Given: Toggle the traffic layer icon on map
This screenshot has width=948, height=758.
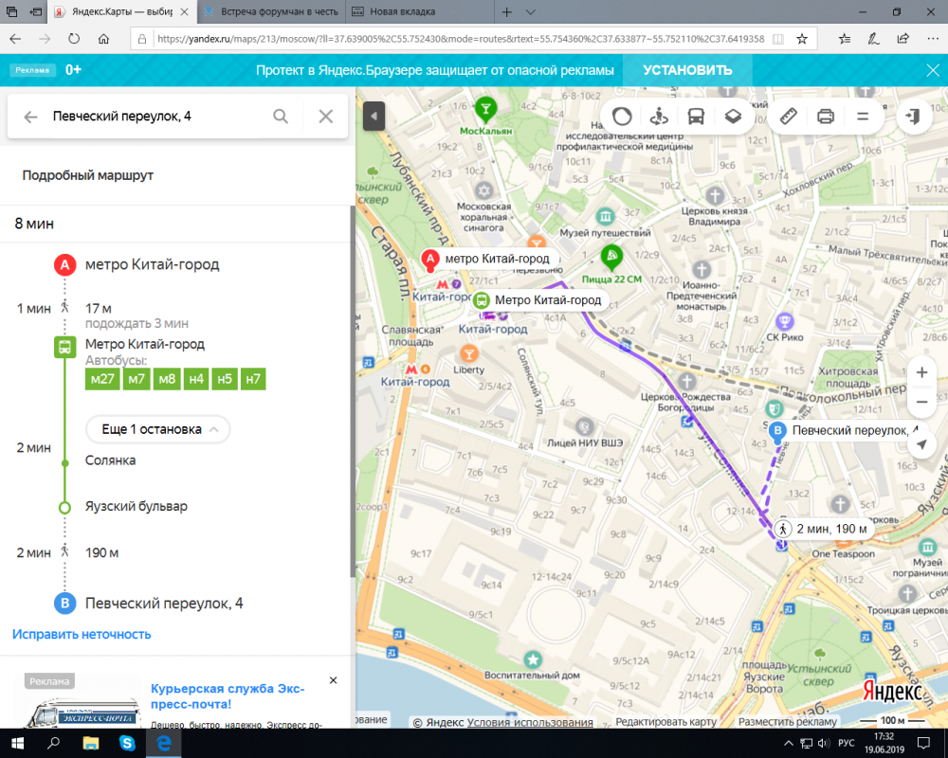Looking at the screenshot, I should (623, 117).
